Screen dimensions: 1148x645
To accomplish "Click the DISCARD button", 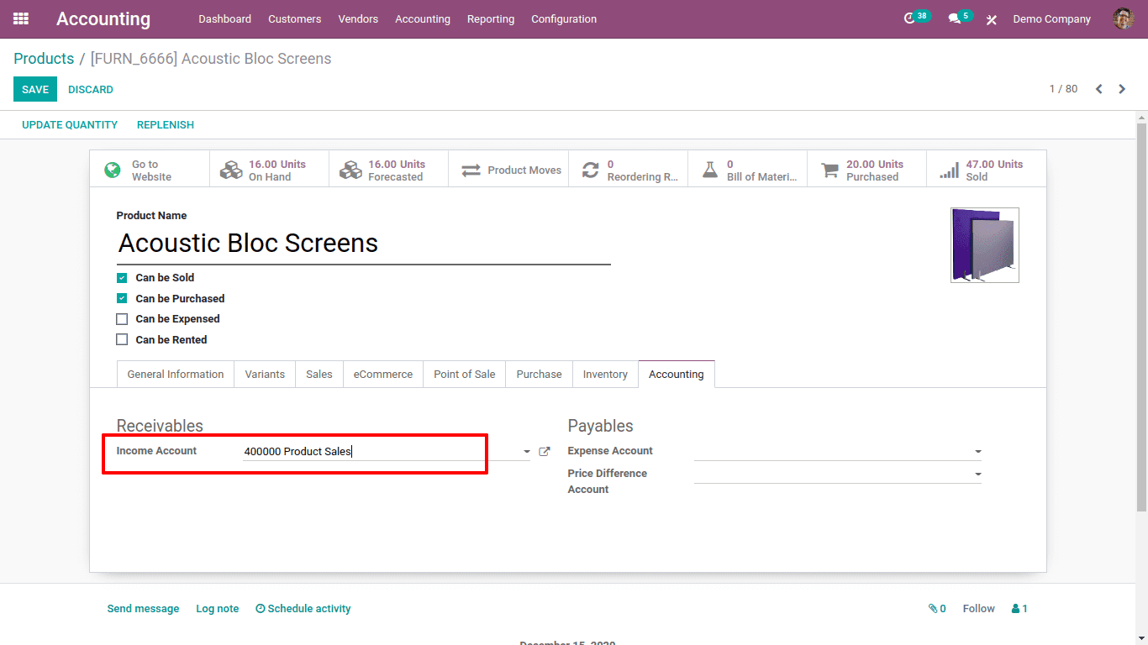I will [x=91, y=89].
